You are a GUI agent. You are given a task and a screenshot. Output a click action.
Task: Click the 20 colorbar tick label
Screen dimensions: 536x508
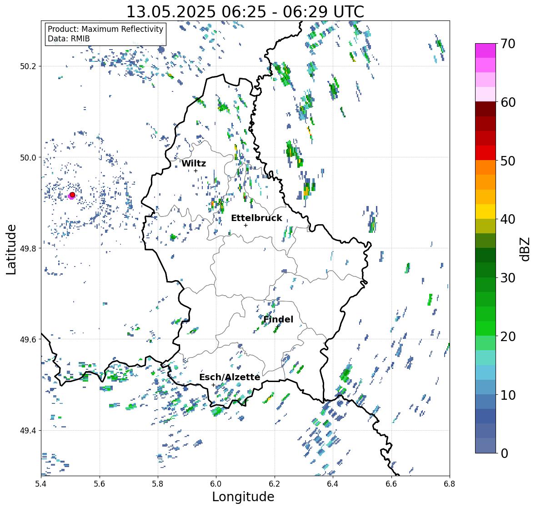tap(508, 337)
